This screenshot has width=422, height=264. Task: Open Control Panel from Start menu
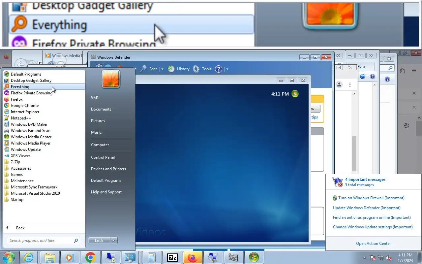pyautogui.click(x=103, y=157)
